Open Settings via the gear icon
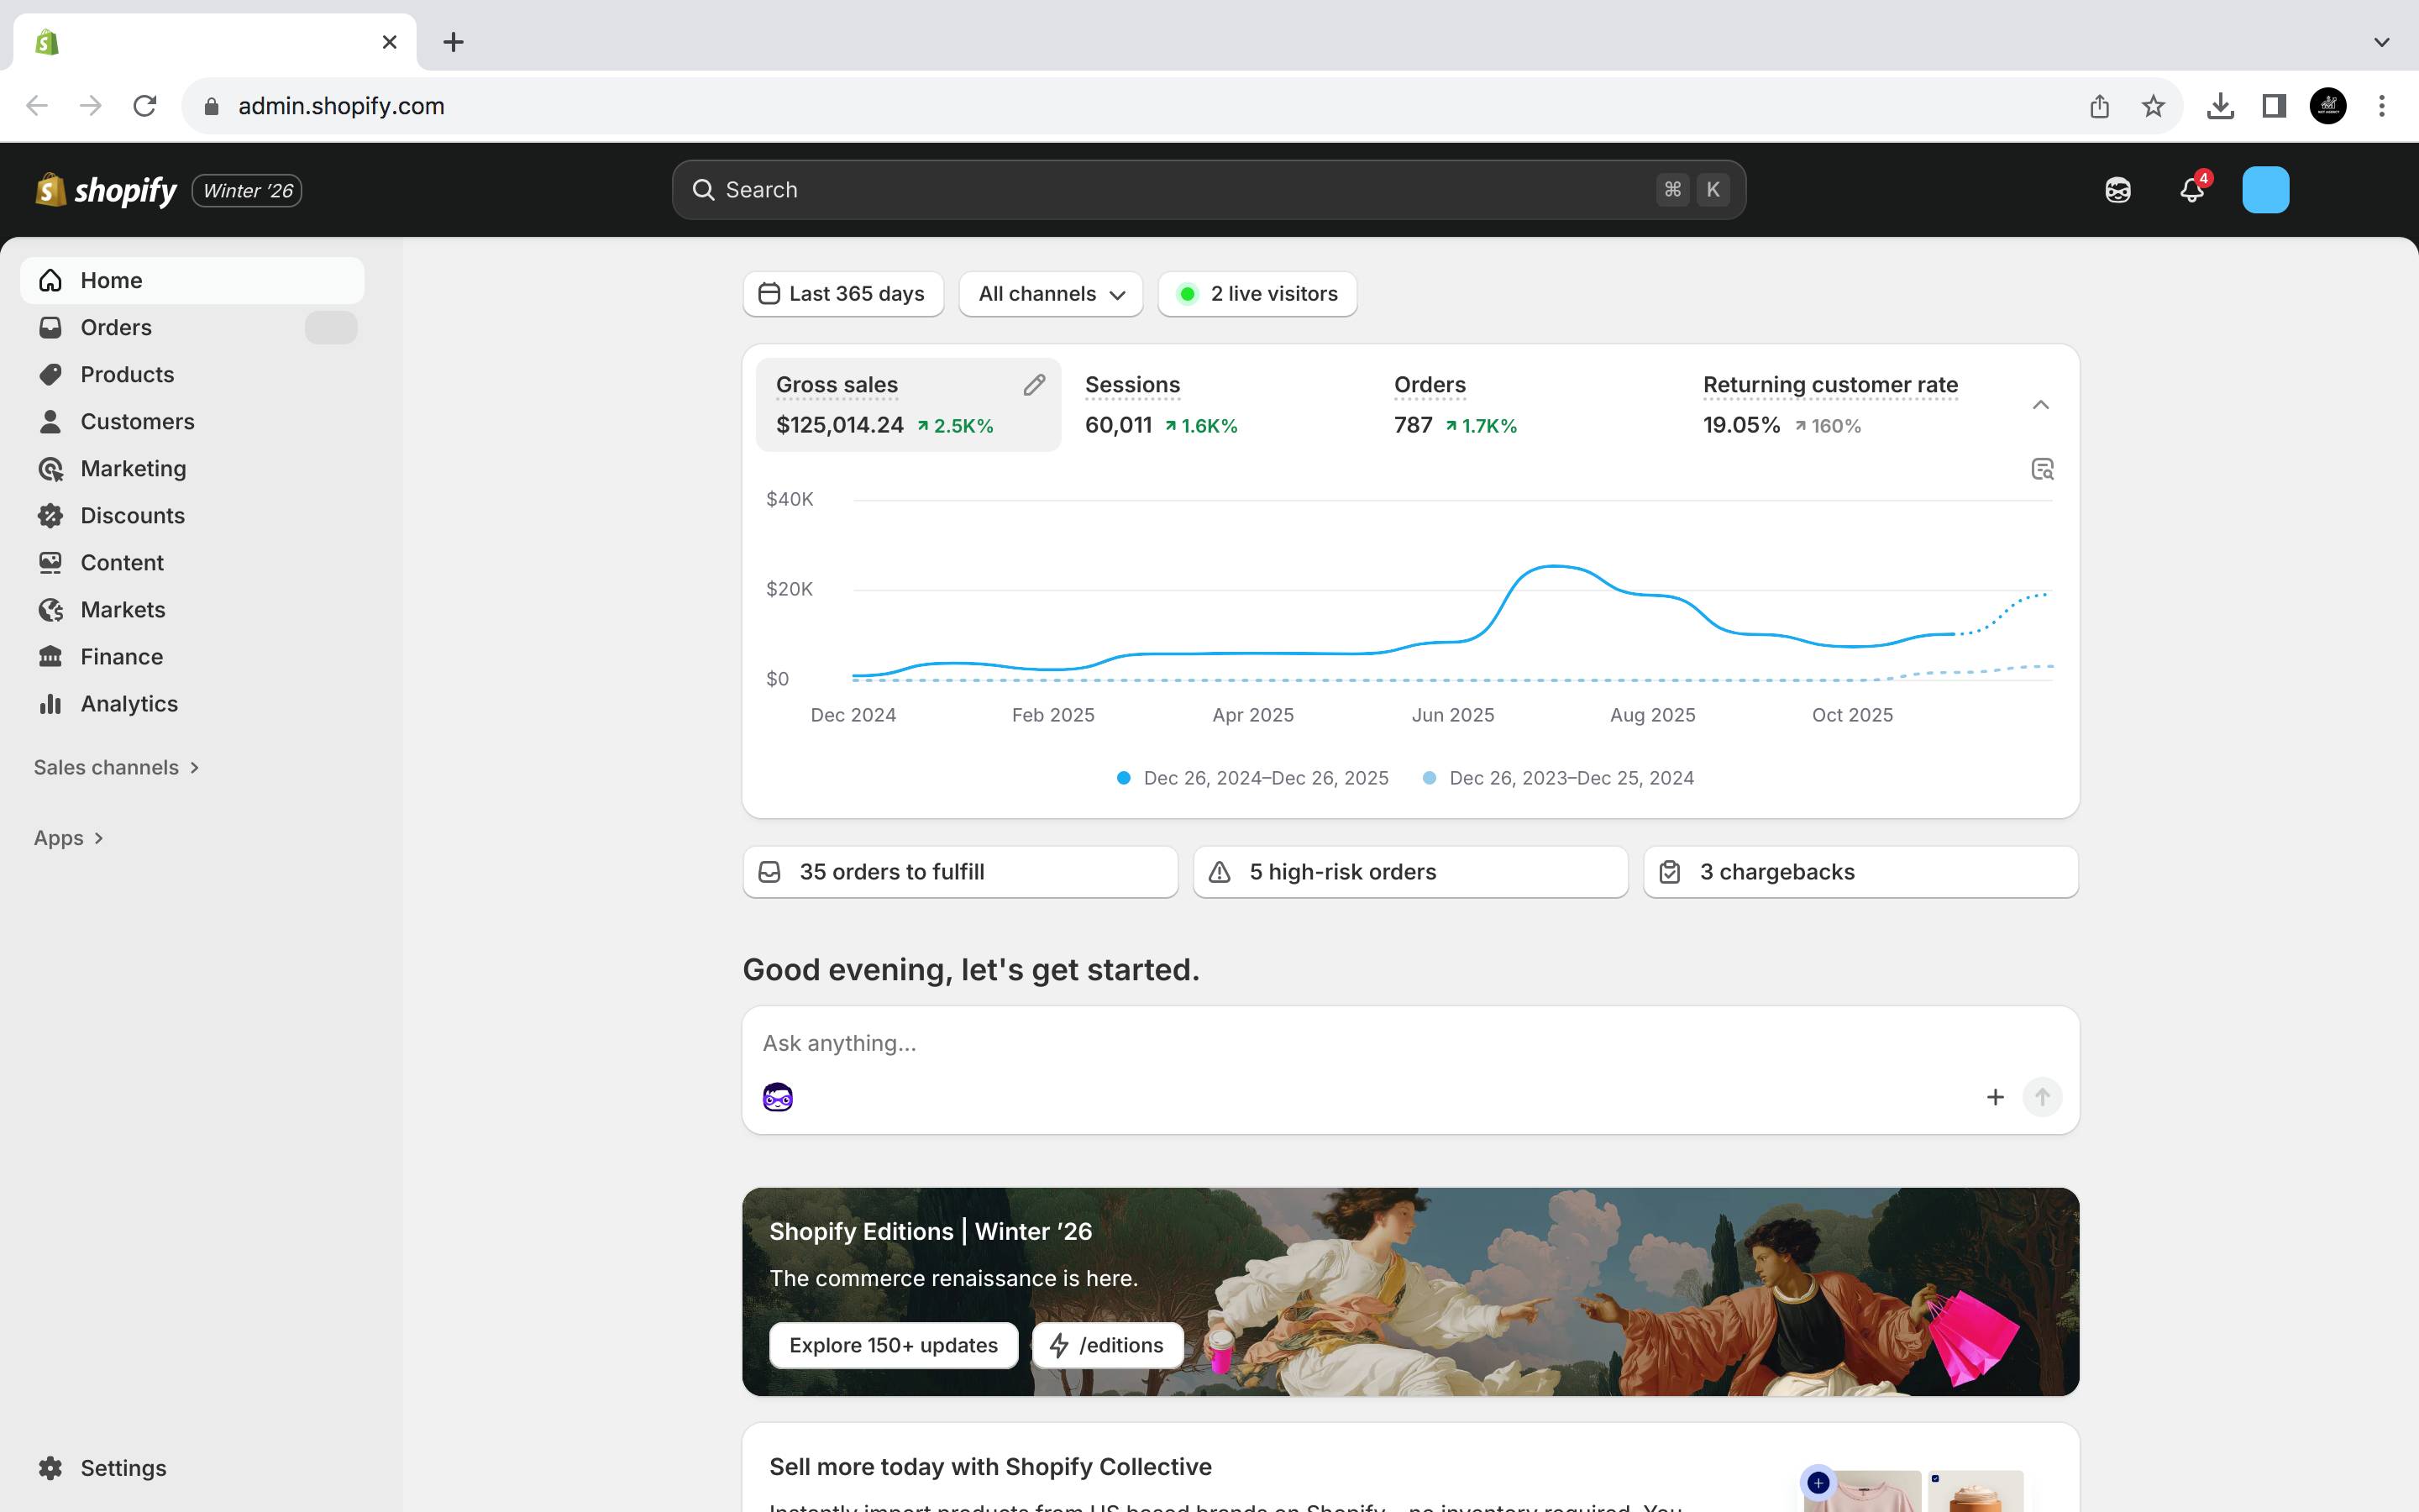Screen dimensions: 2419x1512 pyautogui.click(x=51, y=1467)
